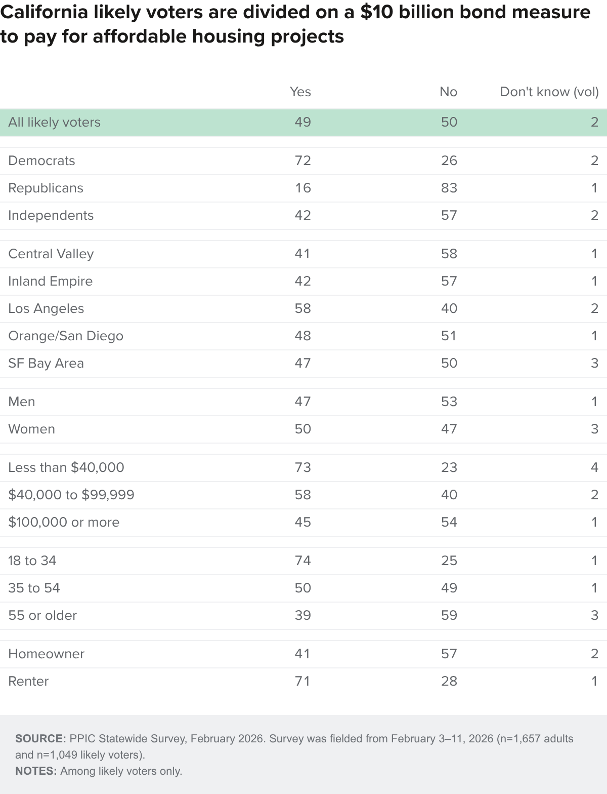The height and width of the screenshot is (794, 607).
Task: Select the 'All likely voters' highlighted row
Action: 303,122
